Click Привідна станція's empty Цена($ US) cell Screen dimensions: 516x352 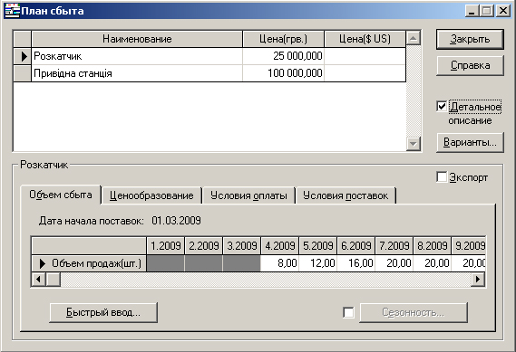coord(365,73)
